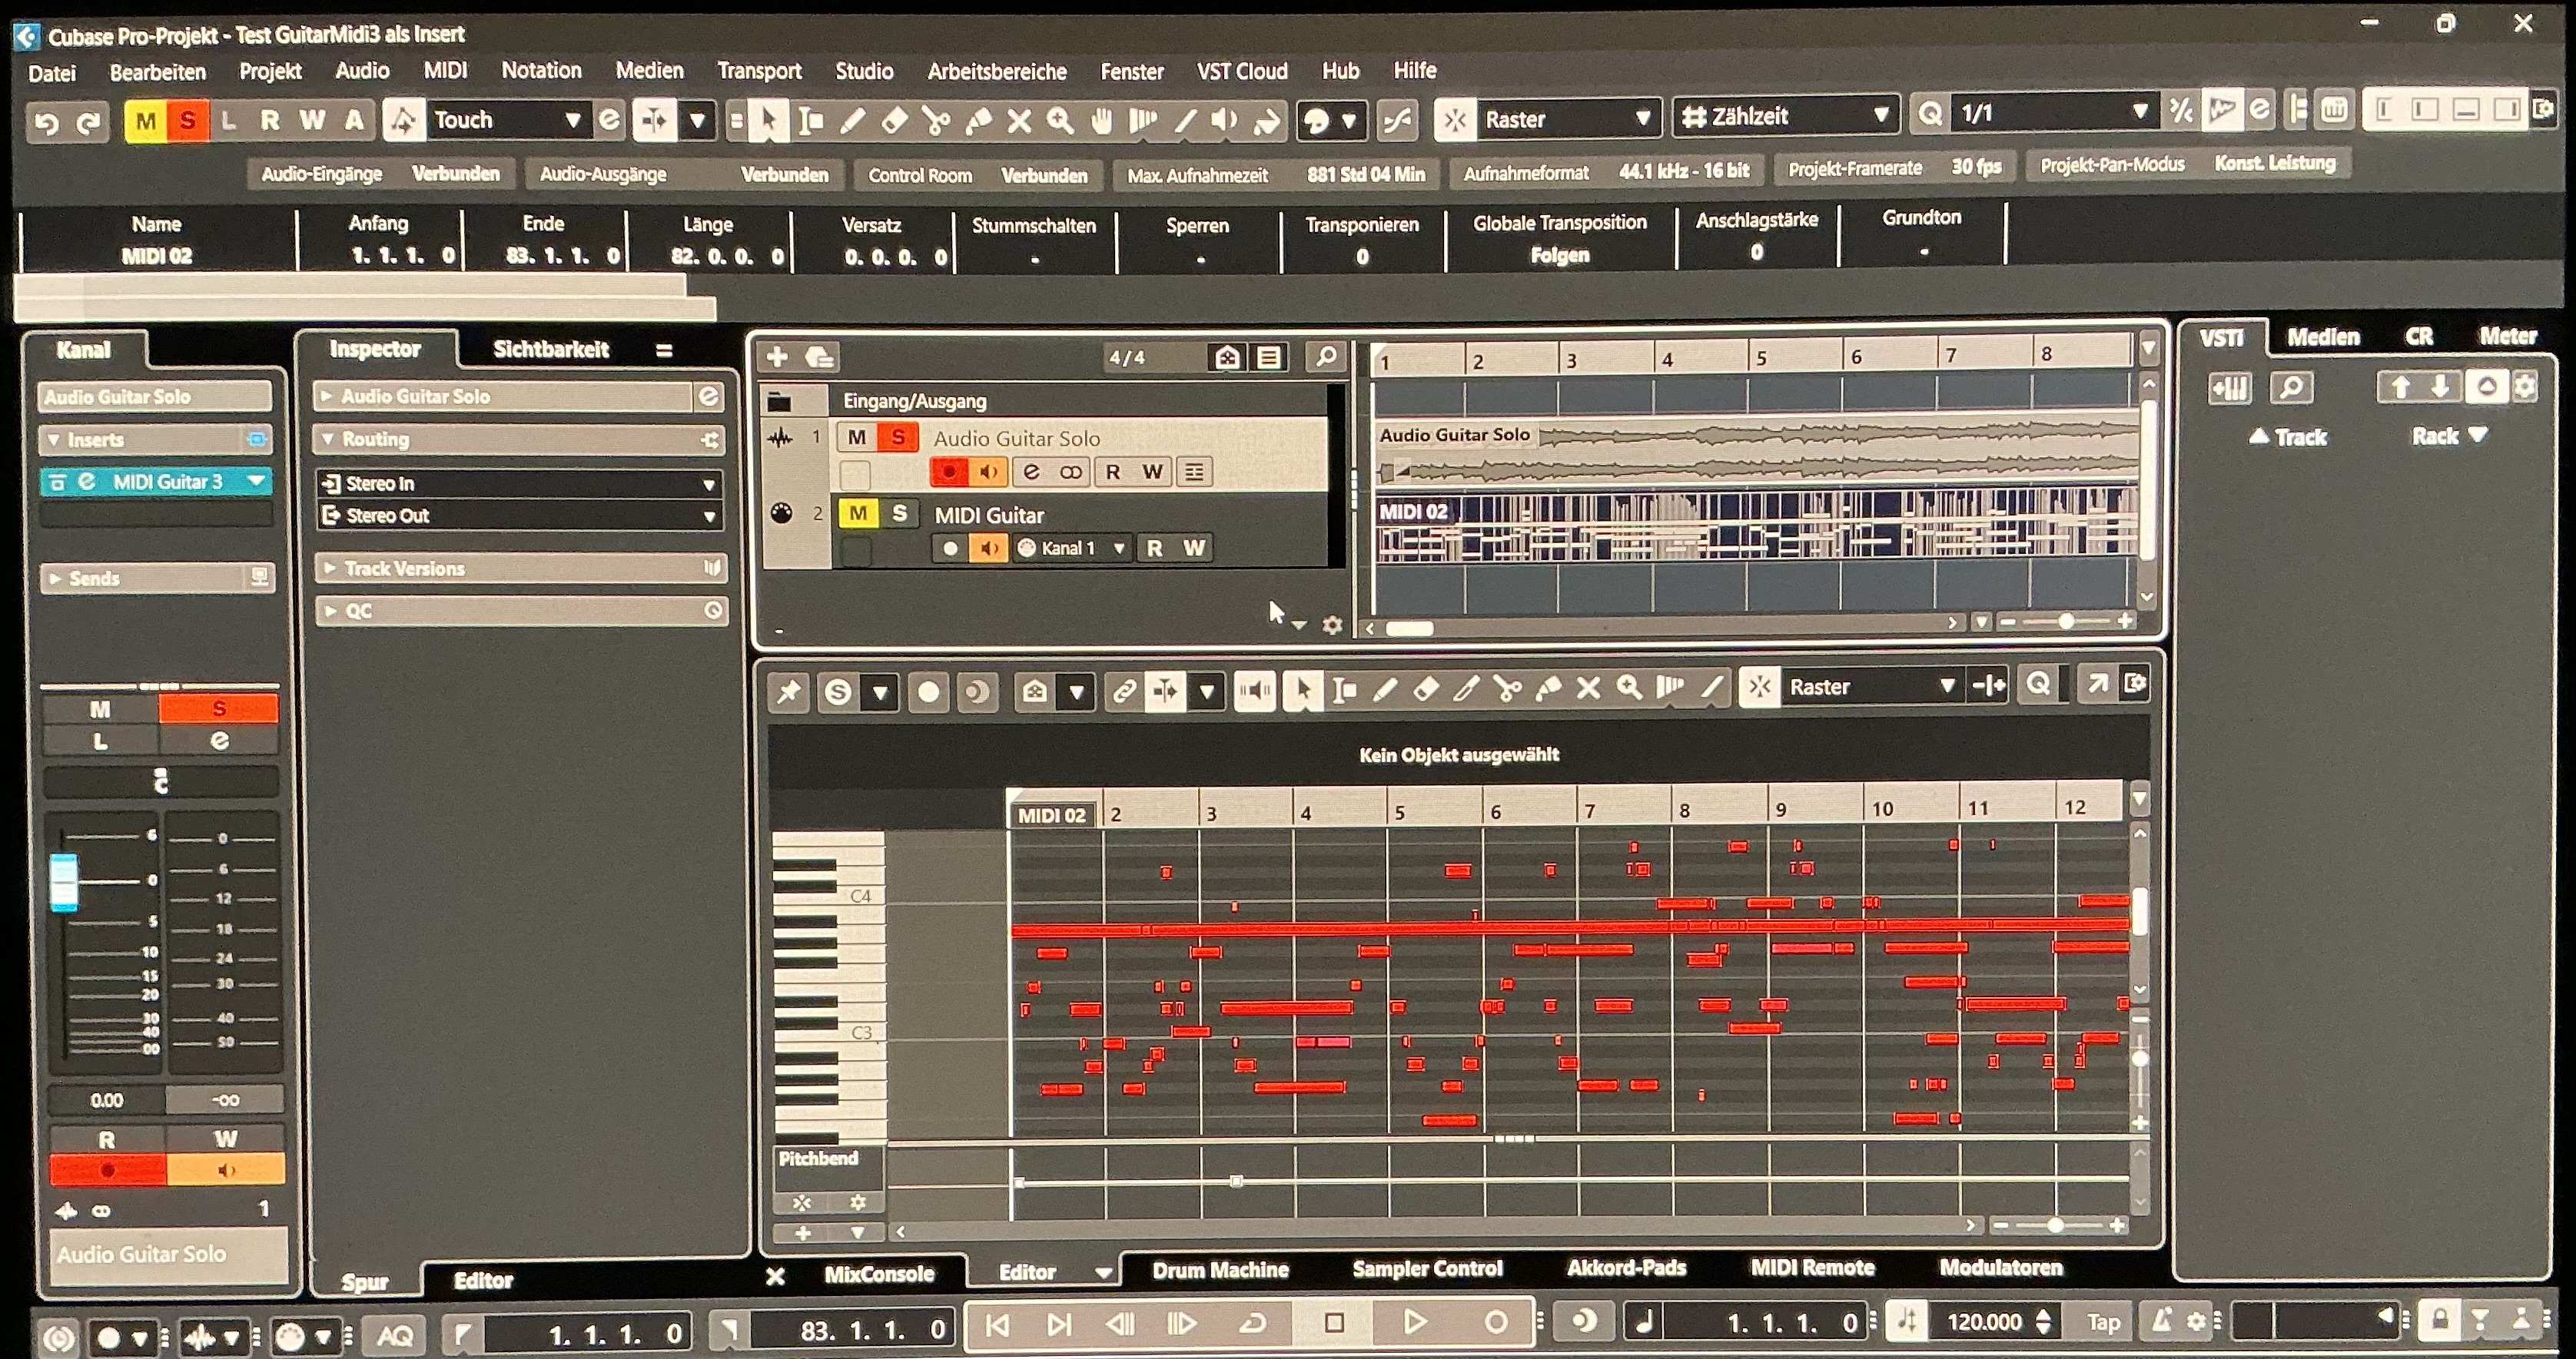Image resolution: width=2576 pixels, height=1359 pixels.
Task: Select the Mute tool in Key Editor toolbar
Action: [1588, 689]
